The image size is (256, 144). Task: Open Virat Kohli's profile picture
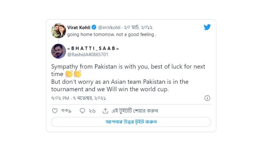(x=58, y=31)
